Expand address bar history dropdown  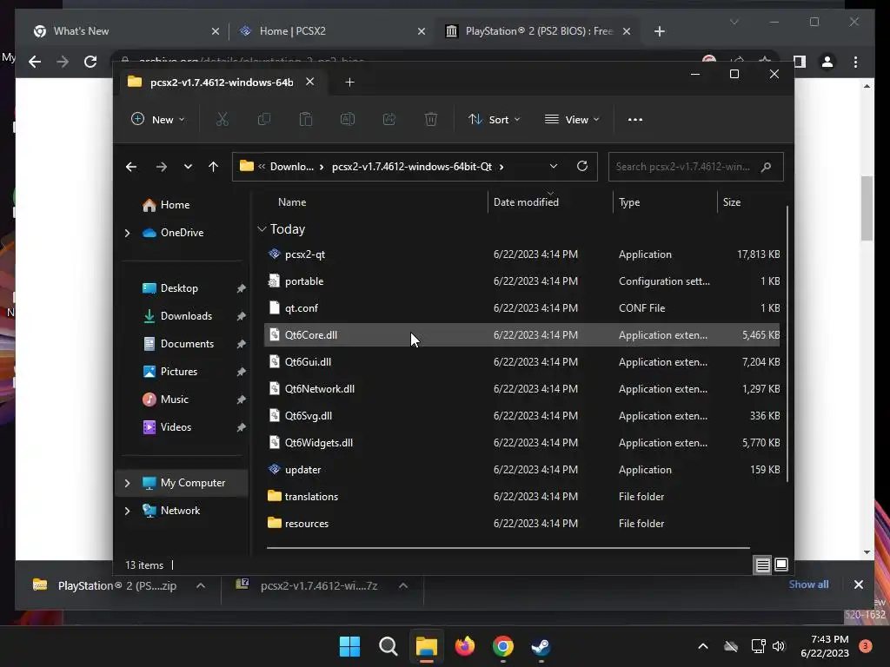coord(554,166)
